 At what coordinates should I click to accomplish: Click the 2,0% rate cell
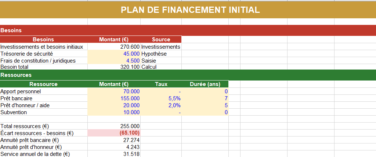coord(161,105)
